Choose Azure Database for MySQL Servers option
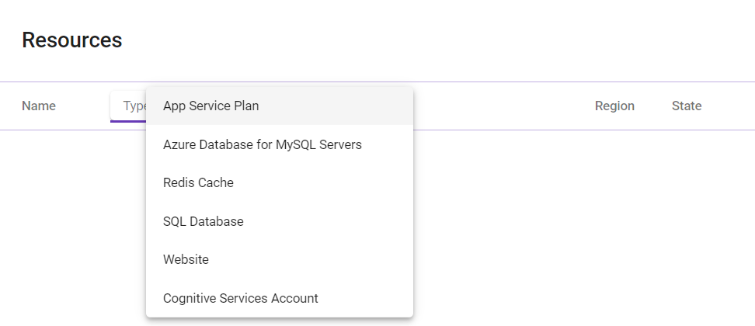This screenshot has height=326, width=755. tap(262, 144)
